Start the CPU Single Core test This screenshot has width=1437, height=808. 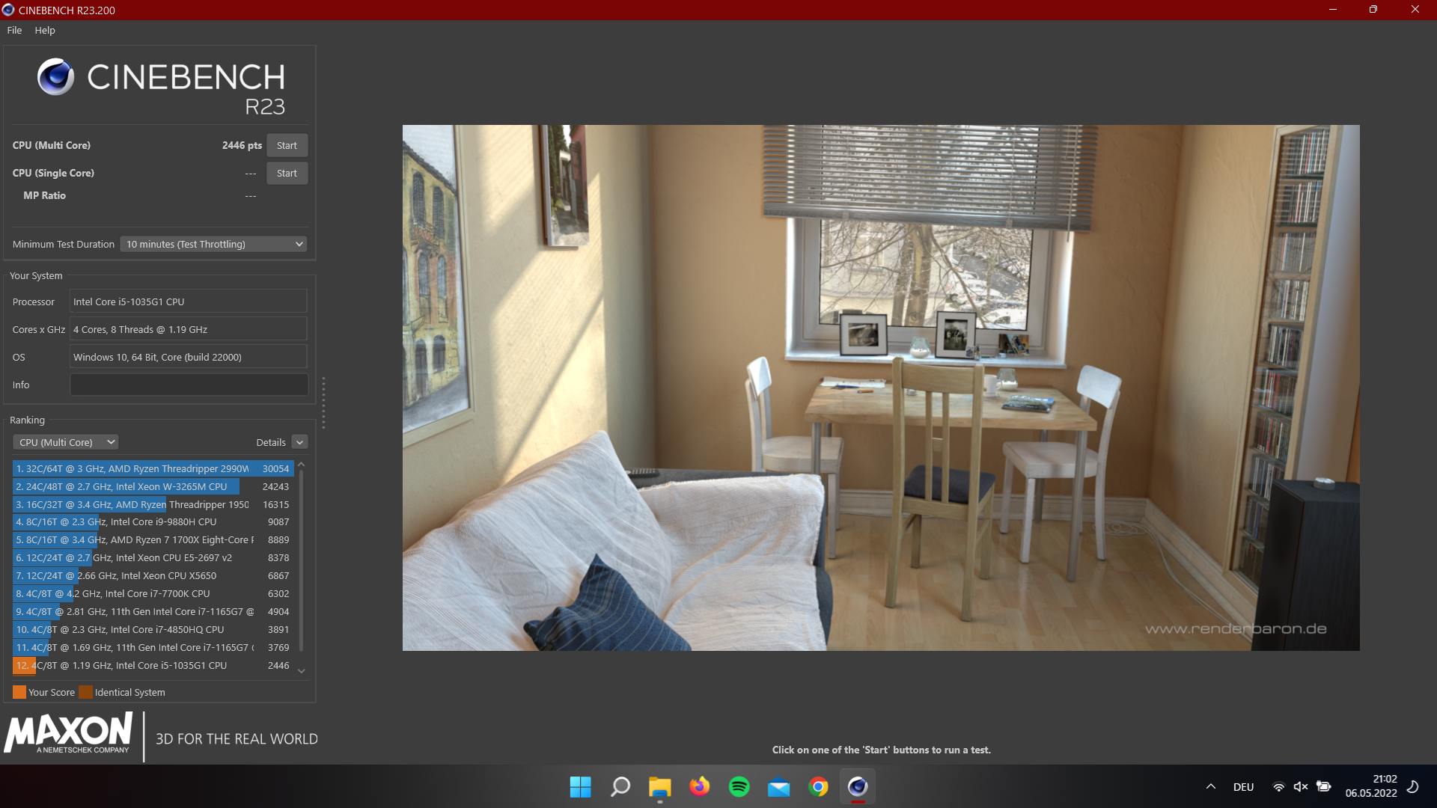pyautogui.click(x=287, y=173)
